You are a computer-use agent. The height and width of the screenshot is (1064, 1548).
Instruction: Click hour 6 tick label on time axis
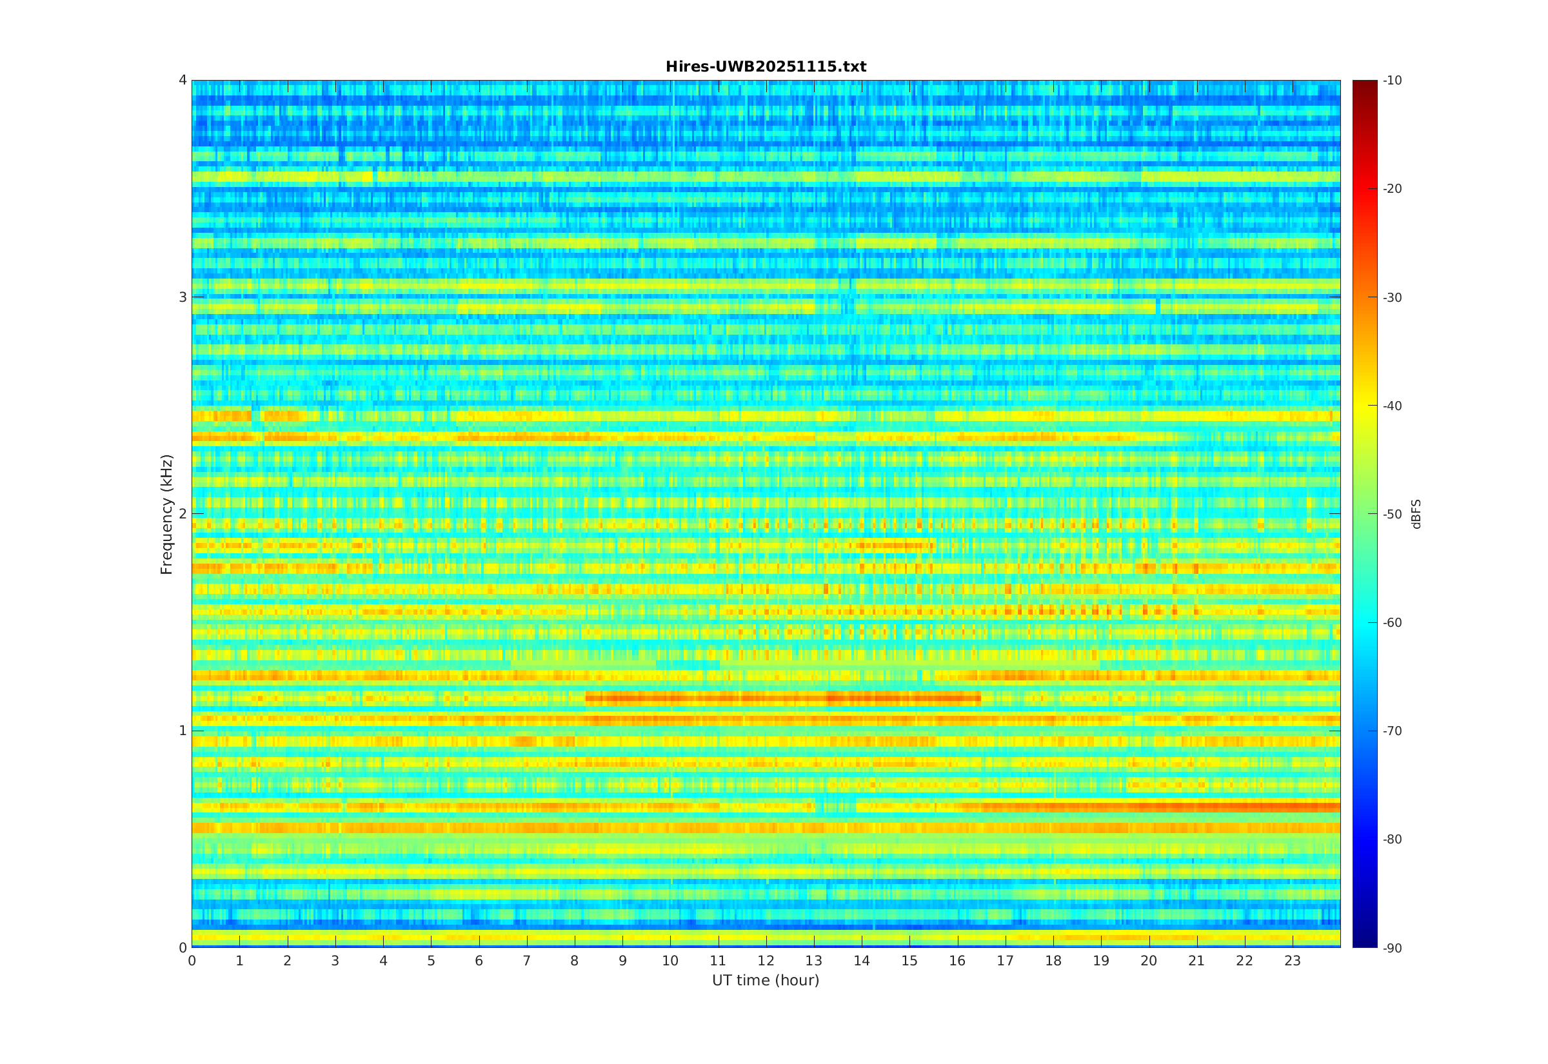479,961
